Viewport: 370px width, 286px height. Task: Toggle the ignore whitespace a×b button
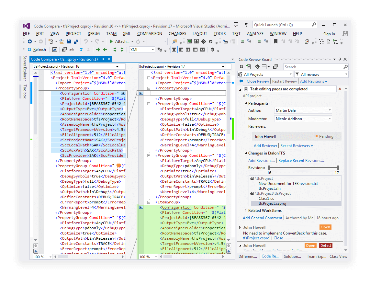72,50
